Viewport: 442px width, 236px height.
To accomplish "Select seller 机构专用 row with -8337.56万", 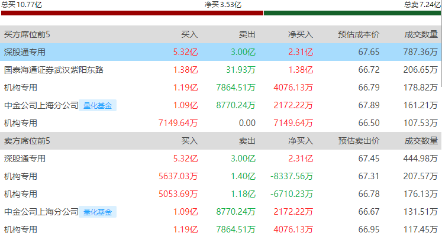I will coord(221,176).
